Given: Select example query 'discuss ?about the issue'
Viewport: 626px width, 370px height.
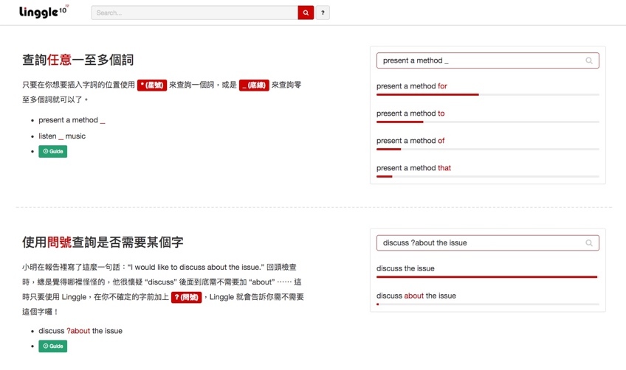Looking at the screenshot, I should 80,331.
